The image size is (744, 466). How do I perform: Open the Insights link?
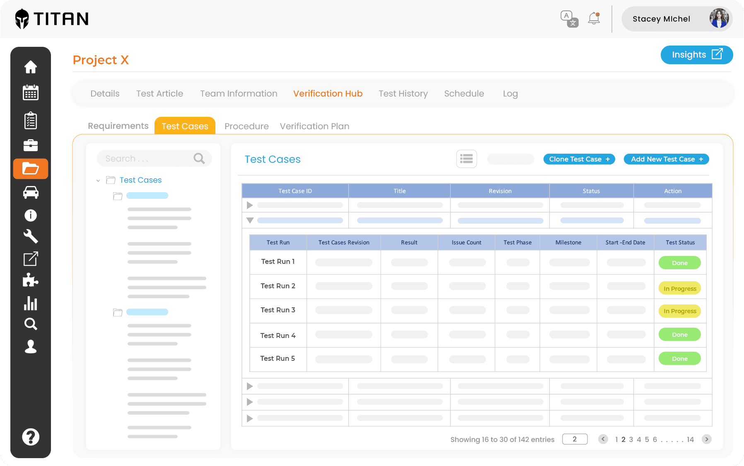point(696,55)
